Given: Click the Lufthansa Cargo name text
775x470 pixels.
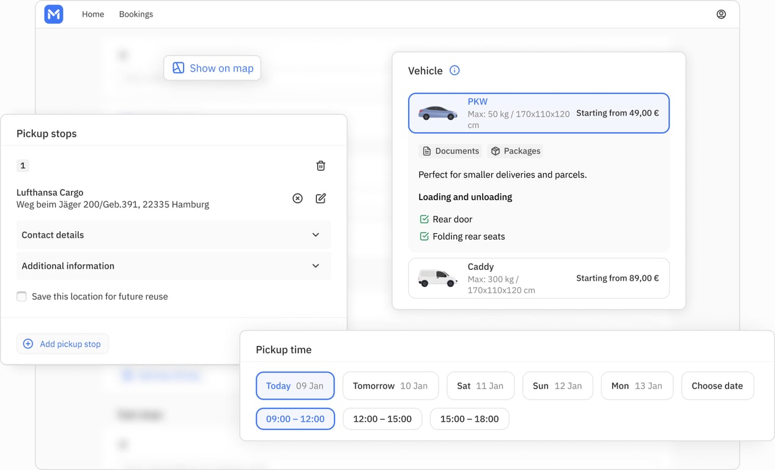Looking at the screenshot, I should (x=50, y=192).
